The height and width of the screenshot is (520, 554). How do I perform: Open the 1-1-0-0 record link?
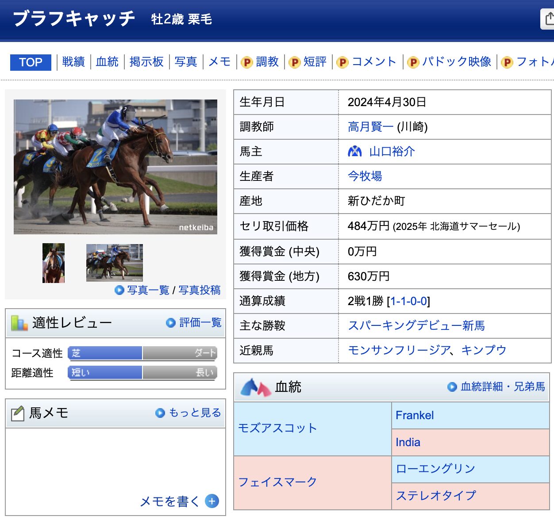[x=408, y=301]
